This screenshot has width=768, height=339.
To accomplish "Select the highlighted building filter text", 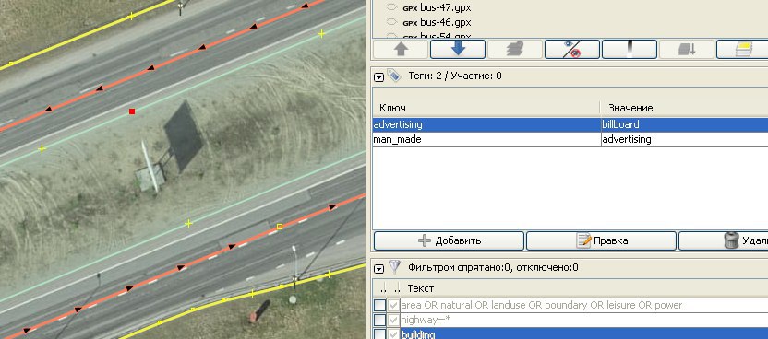I will point(418,334).
